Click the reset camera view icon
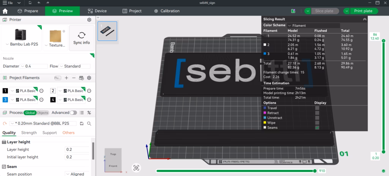 136,168
